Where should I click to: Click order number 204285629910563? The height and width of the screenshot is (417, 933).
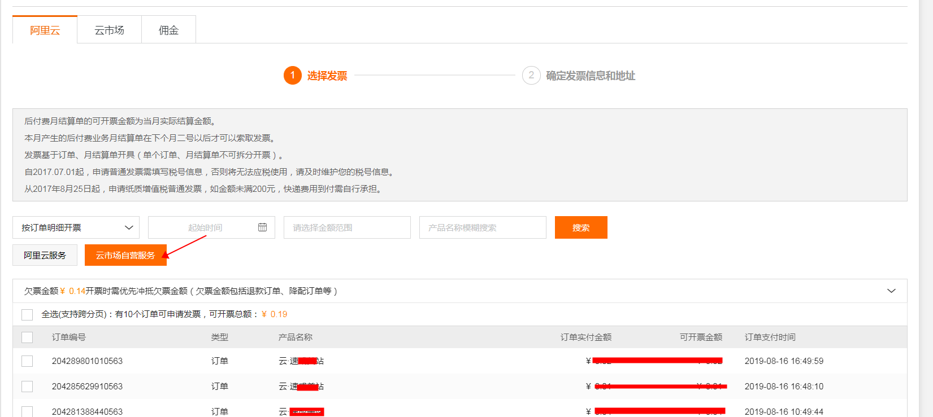click(87, 387)
